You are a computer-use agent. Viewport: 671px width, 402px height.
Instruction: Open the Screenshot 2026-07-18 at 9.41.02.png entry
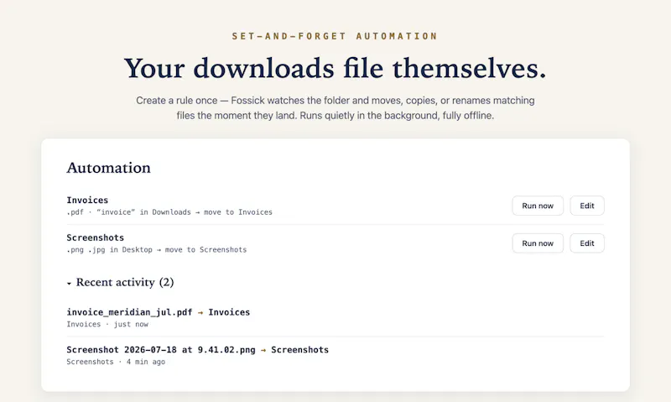point(198,350)
